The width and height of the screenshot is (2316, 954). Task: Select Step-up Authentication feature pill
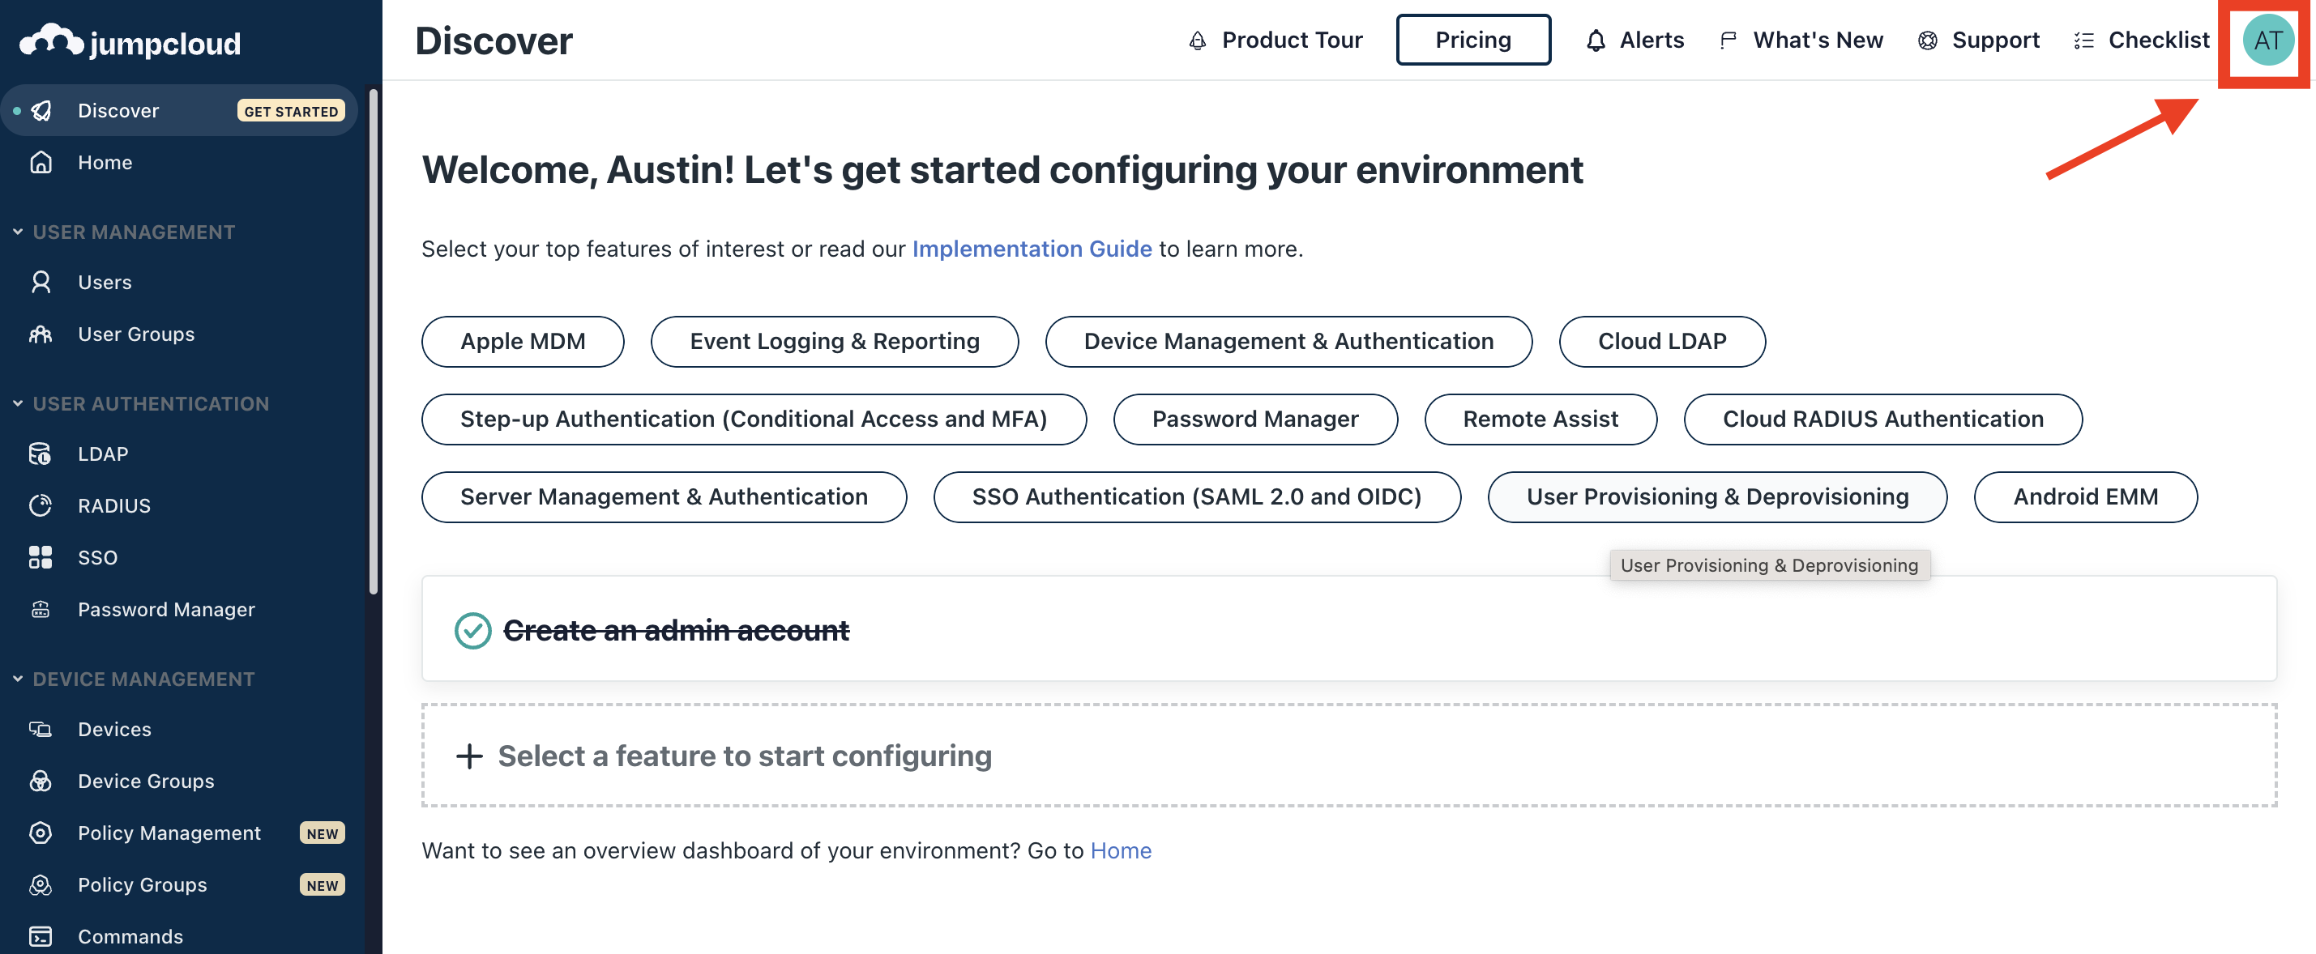click(x=754, y=420)
